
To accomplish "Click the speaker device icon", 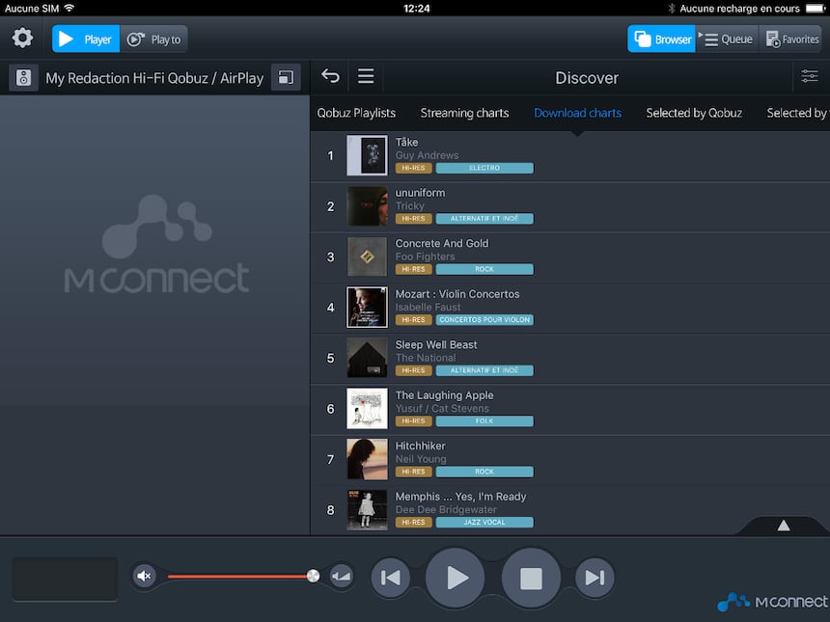I will pos(23,78).
